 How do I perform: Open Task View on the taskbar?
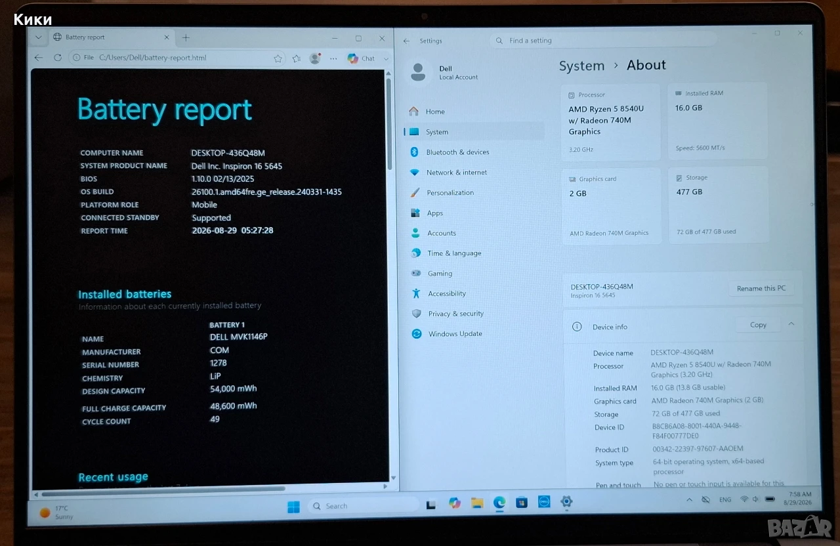pos(431,505)
